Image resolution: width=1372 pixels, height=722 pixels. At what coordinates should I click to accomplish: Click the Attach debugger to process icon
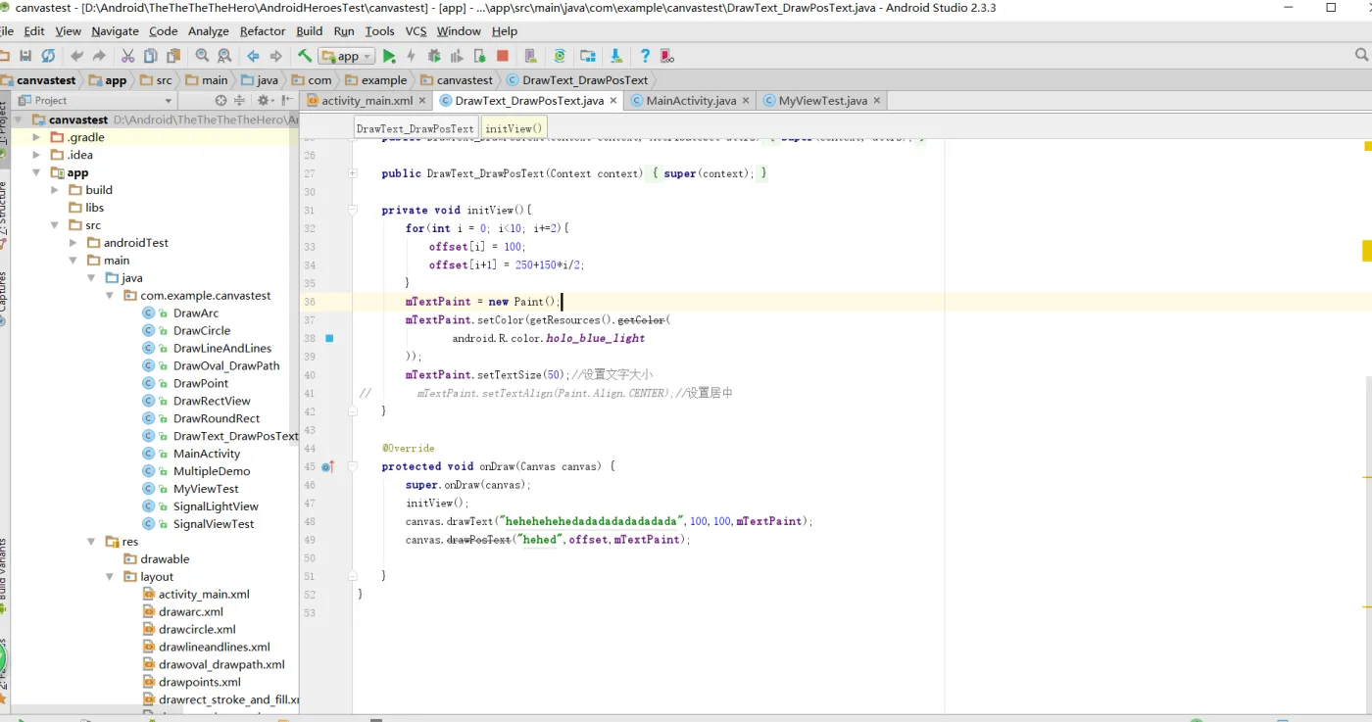point(480,56)
